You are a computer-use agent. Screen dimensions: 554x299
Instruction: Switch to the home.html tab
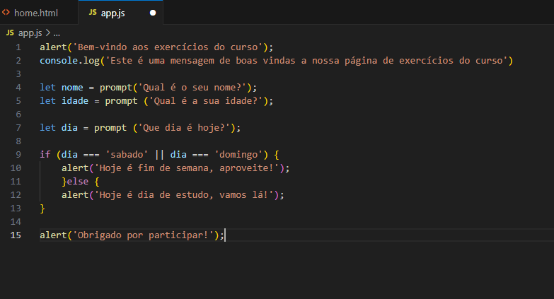pos(36,13)
